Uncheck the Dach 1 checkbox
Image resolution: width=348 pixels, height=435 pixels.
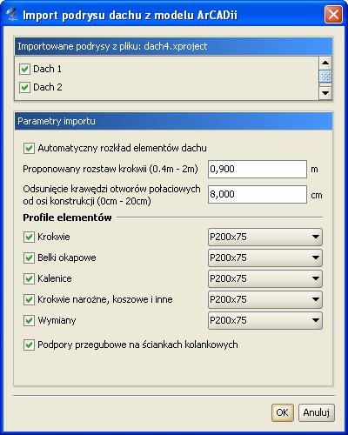[24, 69]
